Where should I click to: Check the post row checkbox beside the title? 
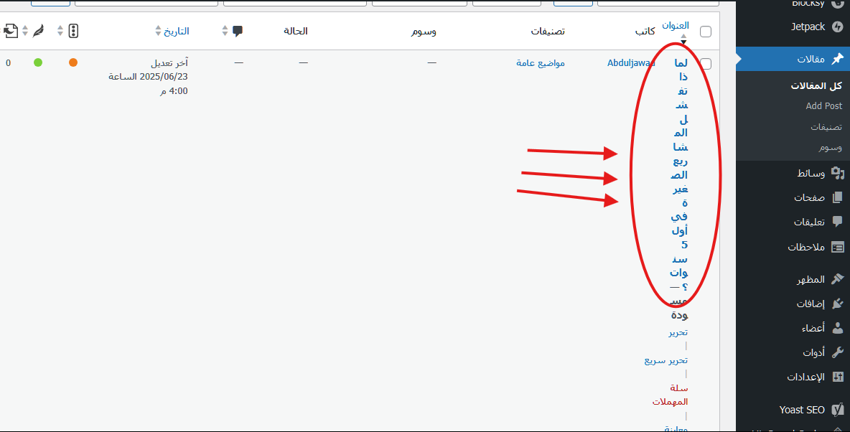(705, 63)
